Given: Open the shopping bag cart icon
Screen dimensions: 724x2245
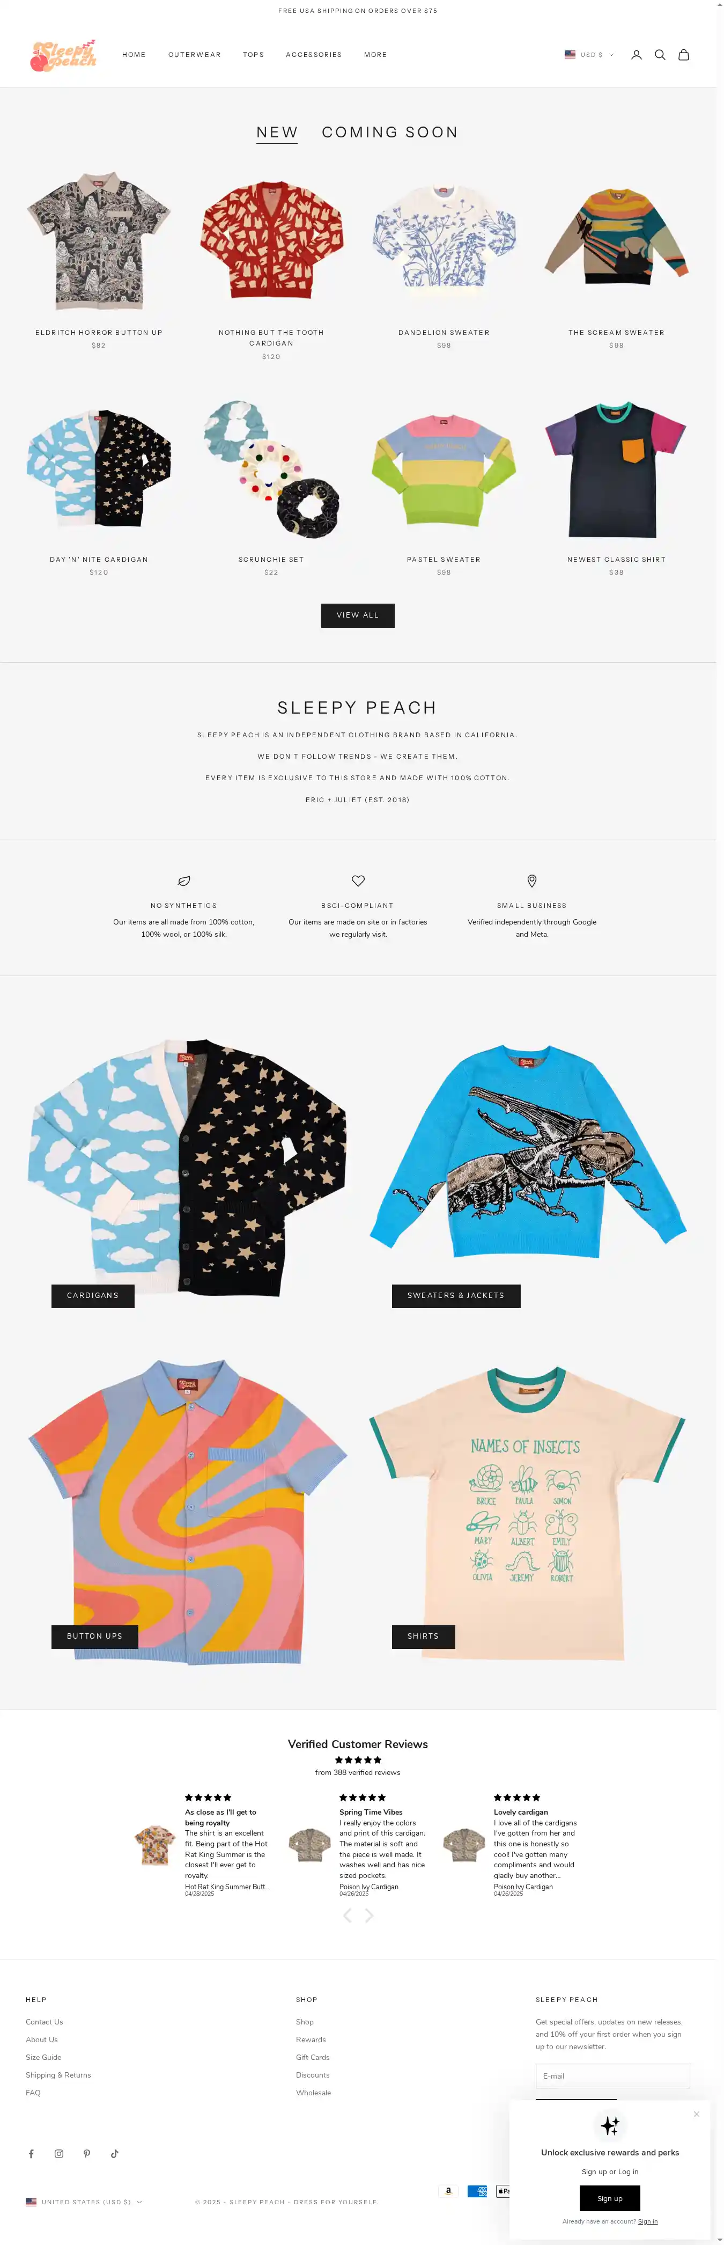Looking at the screenshot, I should coord(684,55).
